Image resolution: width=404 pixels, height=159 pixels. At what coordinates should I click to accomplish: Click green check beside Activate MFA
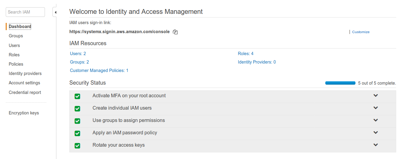pos(77,96)
